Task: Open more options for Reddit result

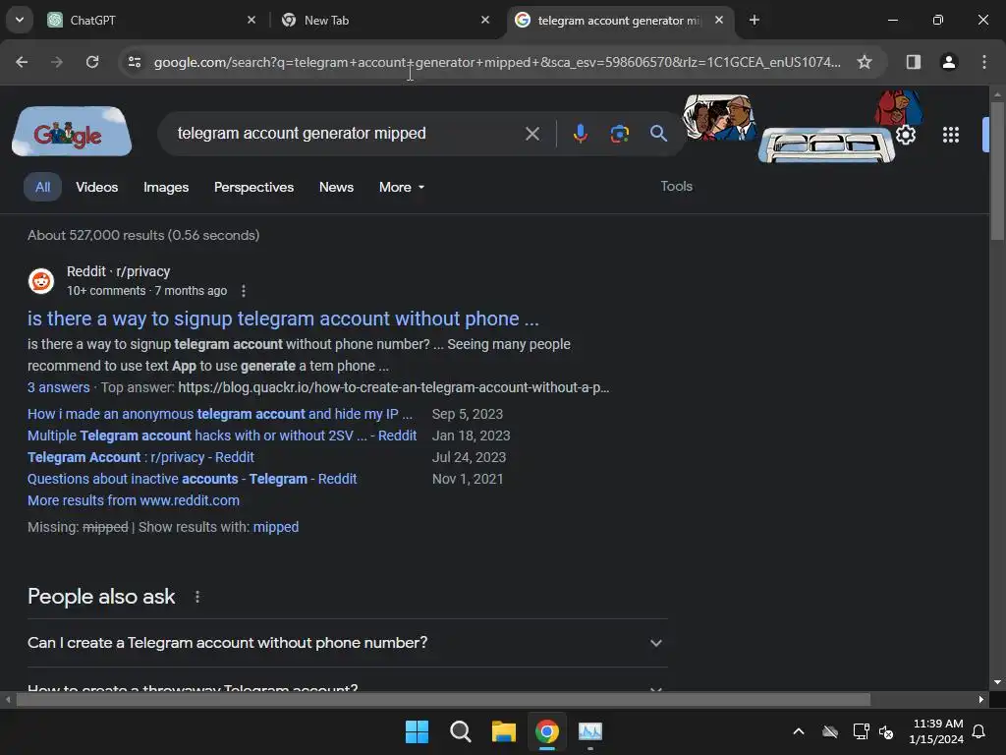Action: coord(244,291)
